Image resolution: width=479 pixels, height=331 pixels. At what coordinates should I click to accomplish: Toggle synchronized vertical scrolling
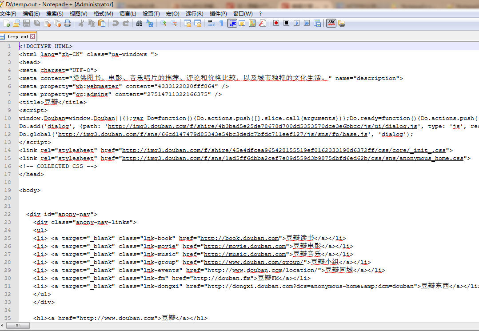point(187,23)
